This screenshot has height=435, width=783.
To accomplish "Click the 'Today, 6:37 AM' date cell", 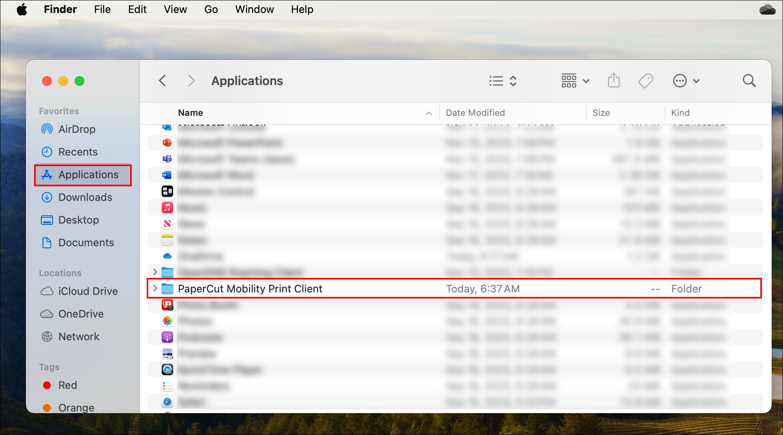I will click(x=483, y=289).
